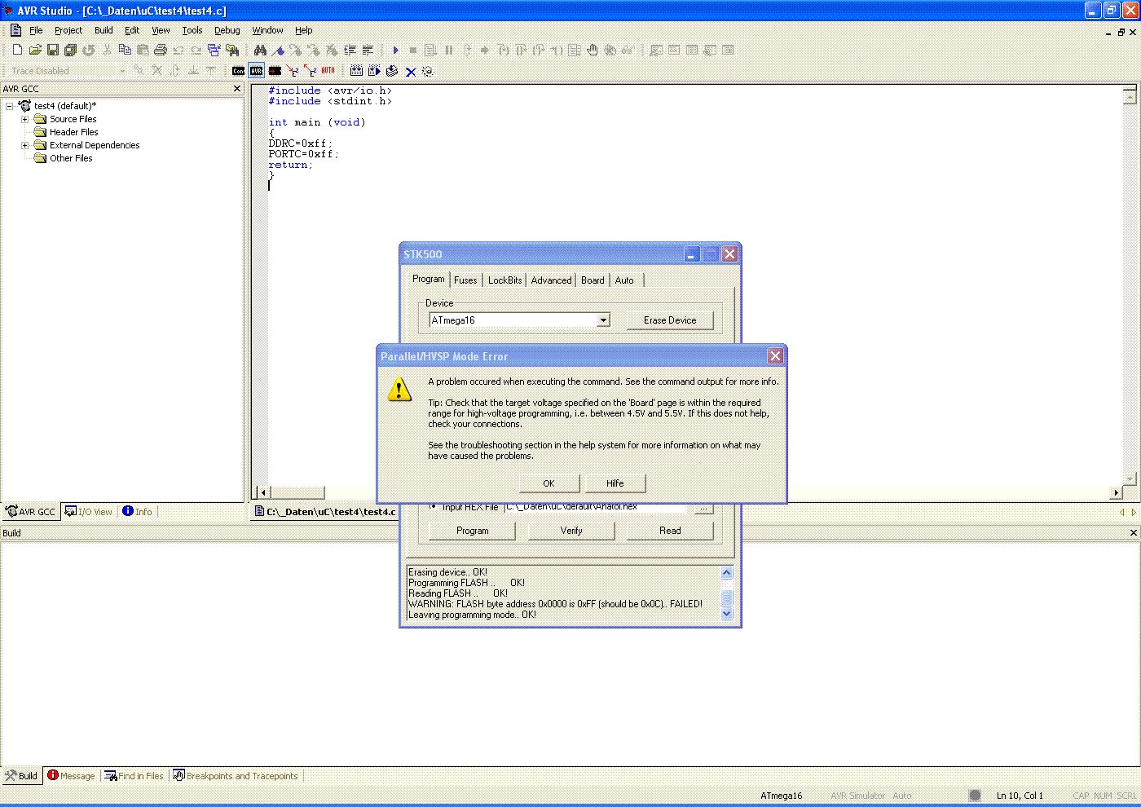Open the Window menu
Image resolution: width=1141 pixels, height=807 pixels.
pos(267,30)
